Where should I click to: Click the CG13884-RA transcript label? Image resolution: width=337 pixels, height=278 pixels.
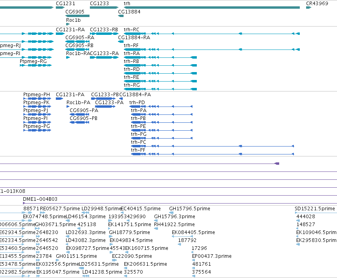coord(134,37)
